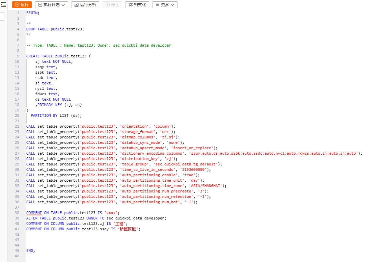The height and width of the screenshot is (262, 383).
Task: Click the underlined COMMENT on line 38
Action: [x=34, y=213]
